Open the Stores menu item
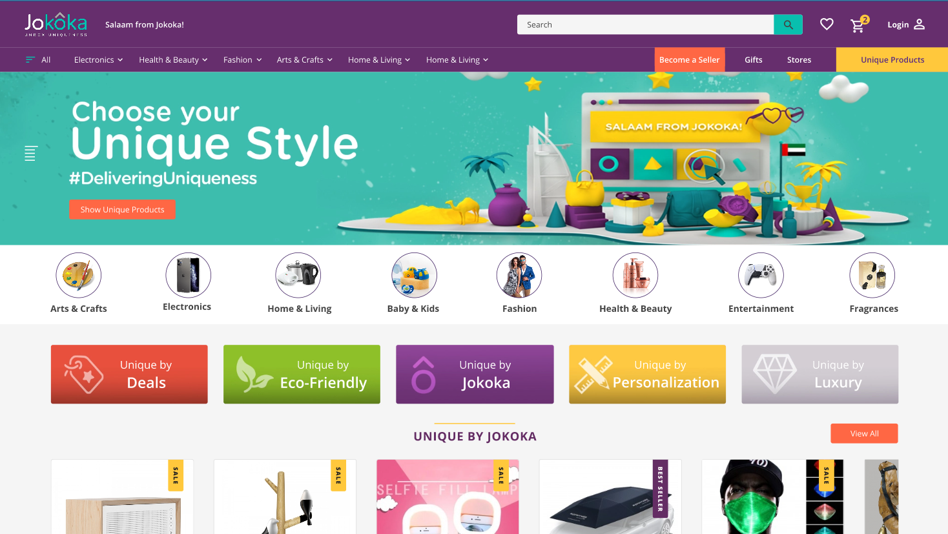This screenshot has width=948, height=534. pyautogui.click(x=799, y=59)
